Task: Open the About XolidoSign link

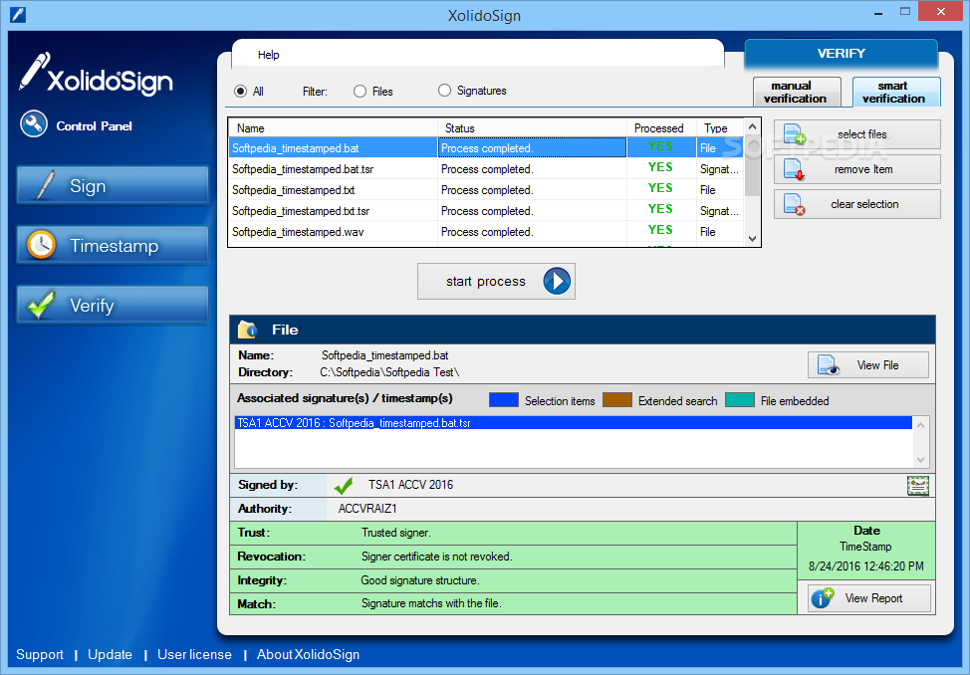Action: tap(308, 654)
